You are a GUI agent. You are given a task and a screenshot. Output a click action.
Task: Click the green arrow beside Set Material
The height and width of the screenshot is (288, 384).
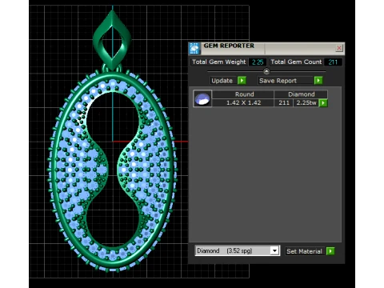[330, 251]
